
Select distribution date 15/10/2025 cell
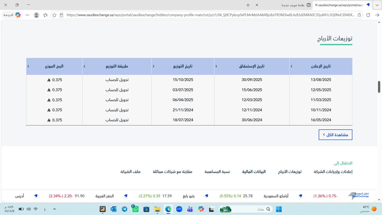183,80
